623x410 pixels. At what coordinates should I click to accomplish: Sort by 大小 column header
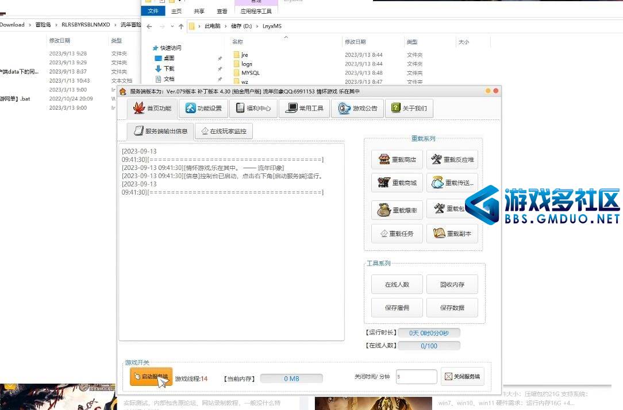click(464, 42)
